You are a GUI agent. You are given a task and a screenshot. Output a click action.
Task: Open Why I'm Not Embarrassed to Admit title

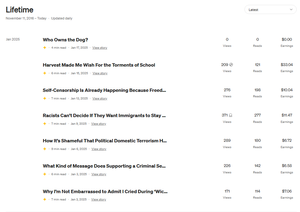pos(105,191)
